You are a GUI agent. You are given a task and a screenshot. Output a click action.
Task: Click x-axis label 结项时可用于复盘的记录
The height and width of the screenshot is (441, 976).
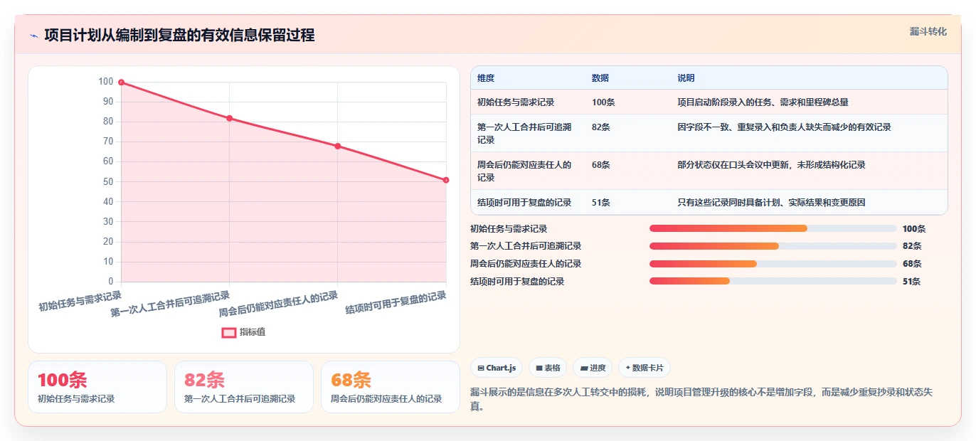coord(396,303)
